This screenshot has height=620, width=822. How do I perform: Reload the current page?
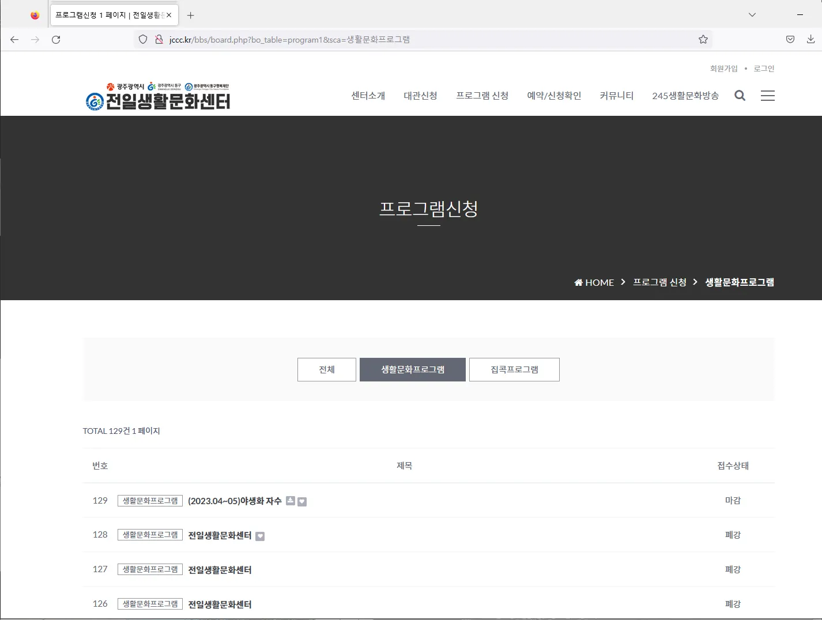(x=56, y=39)
